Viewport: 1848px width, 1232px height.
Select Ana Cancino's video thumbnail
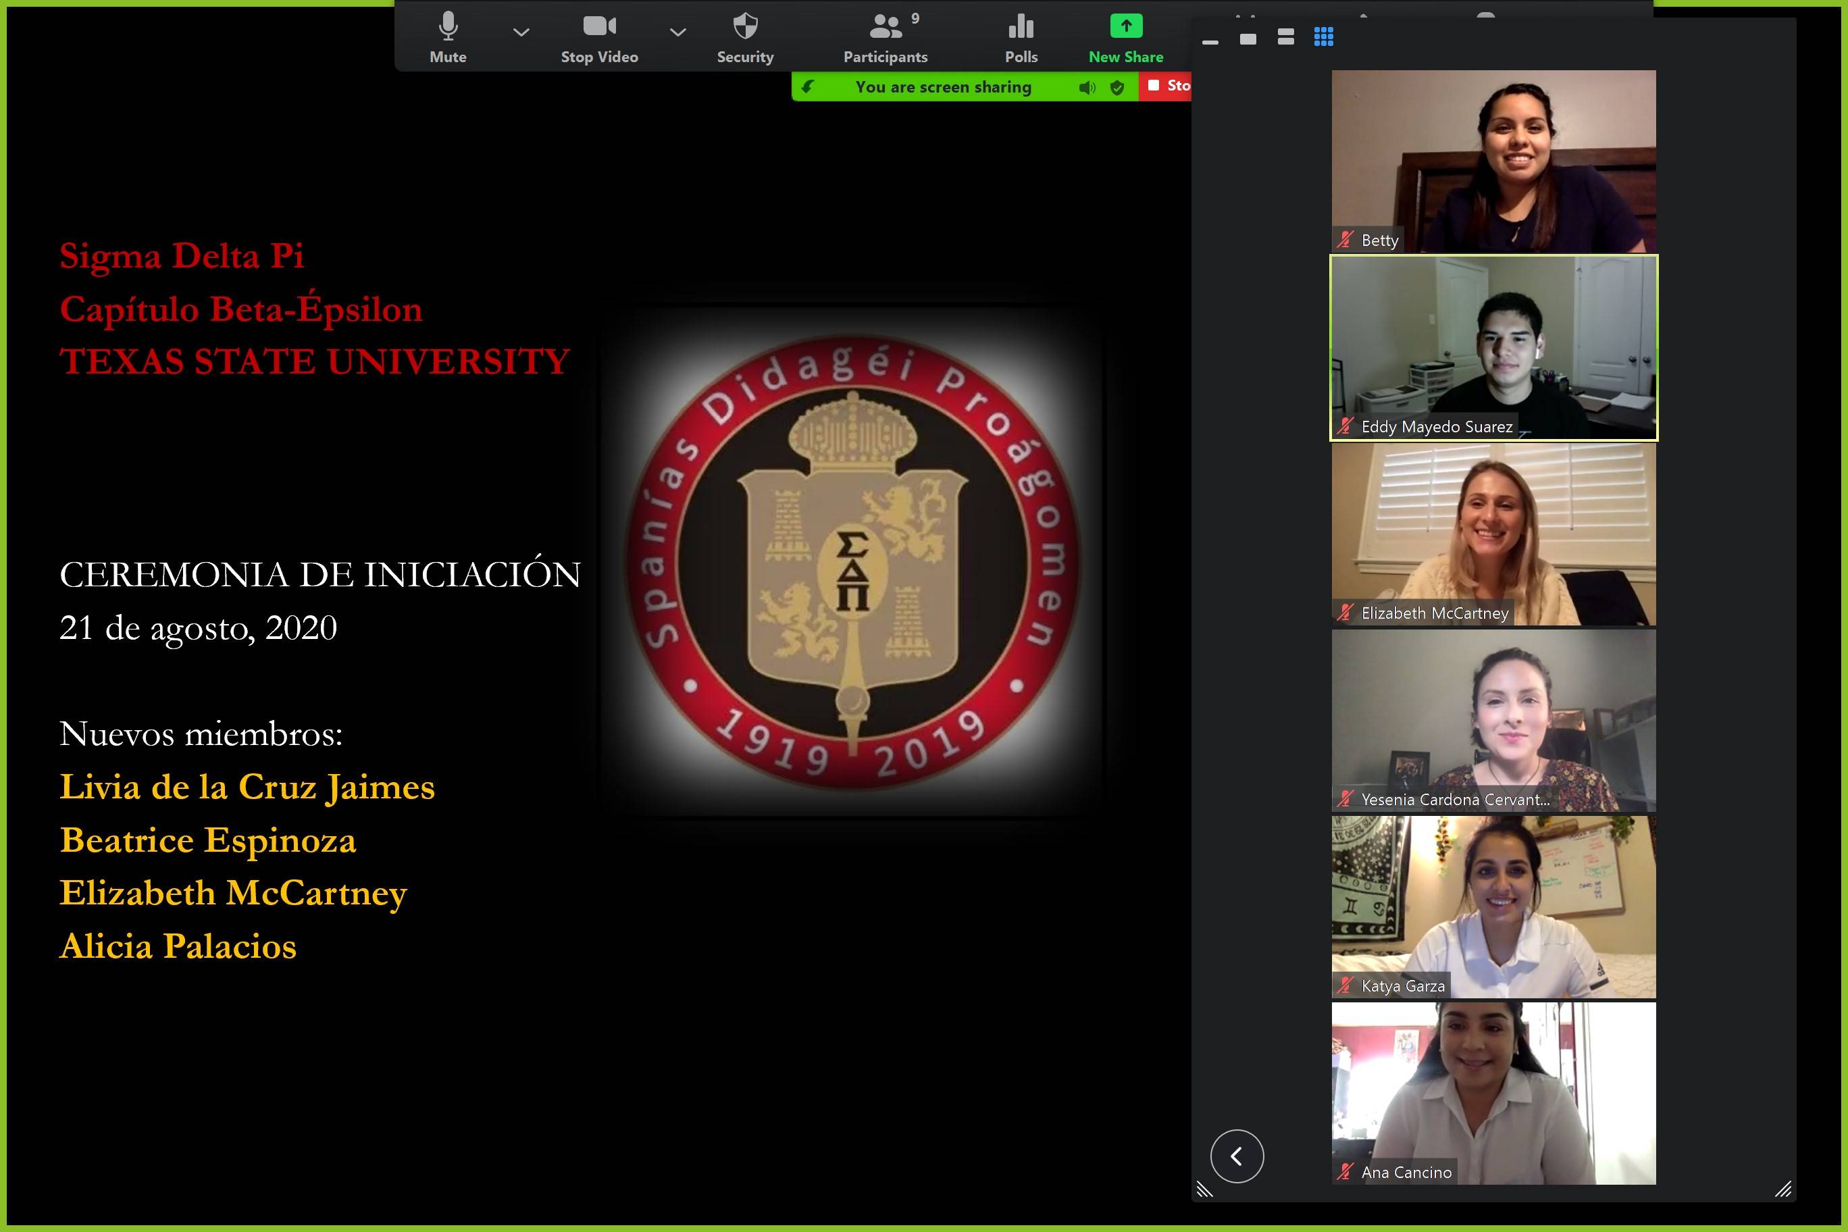coord(1493,1093)
